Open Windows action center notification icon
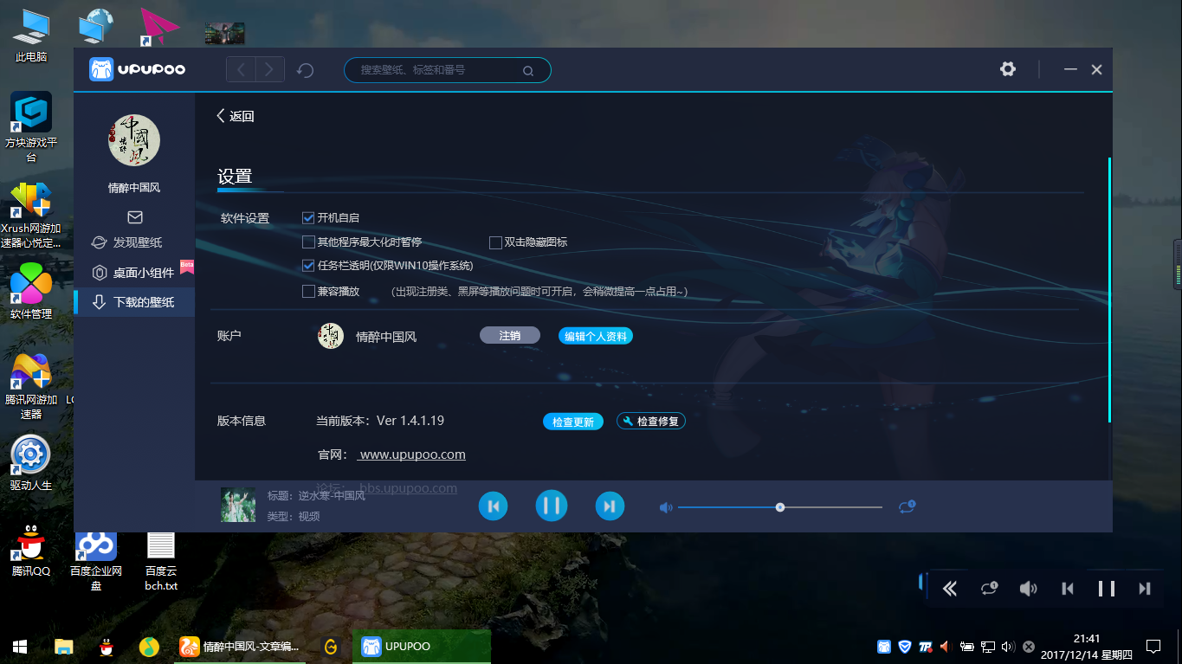This screenshot has width=1182, height=664. 1153,647
